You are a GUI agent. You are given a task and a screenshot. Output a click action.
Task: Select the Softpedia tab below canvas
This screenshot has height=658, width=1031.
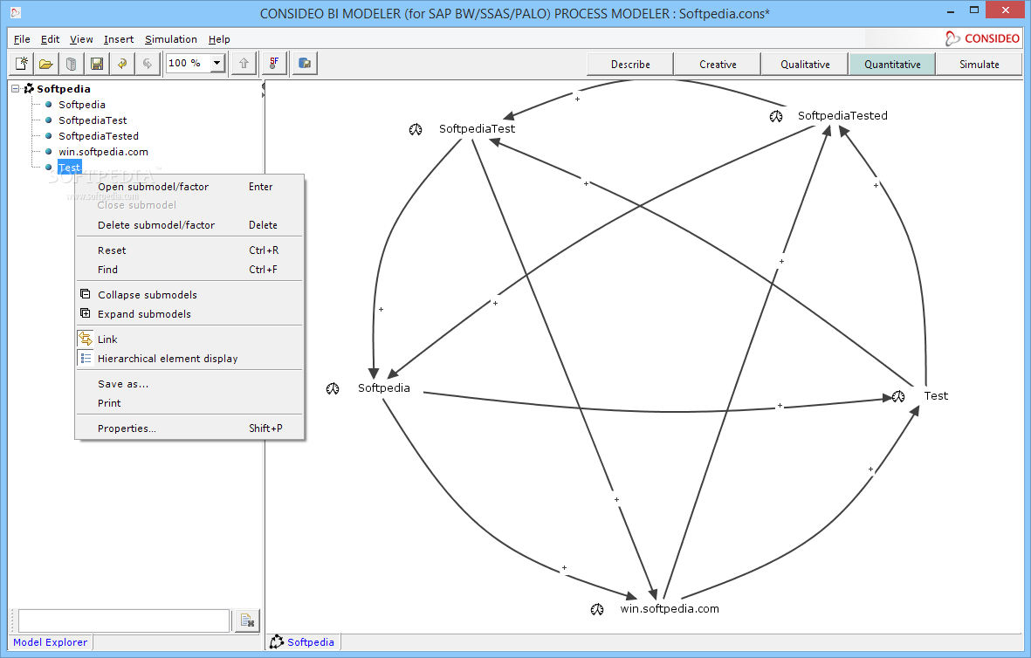[x=303, y=642]
